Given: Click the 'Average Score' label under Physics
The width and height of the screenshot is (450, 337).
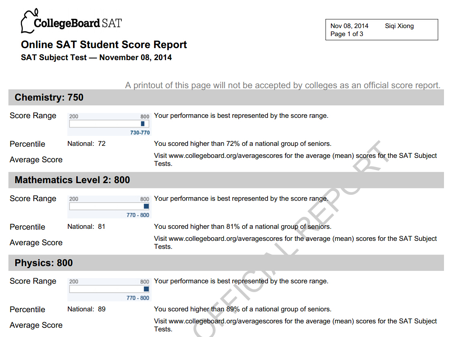Looking at the screenshot, I should 36,325.
